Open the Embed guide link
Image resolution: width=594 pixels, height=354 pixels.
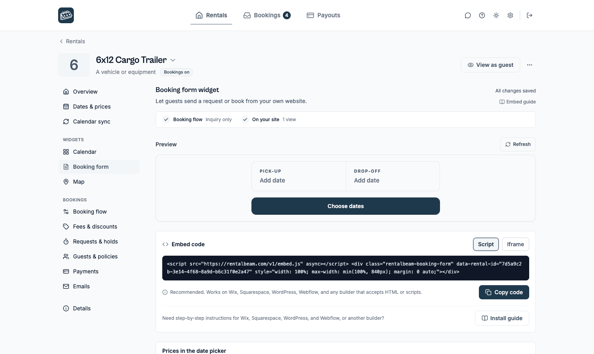(x=517, y=102)
